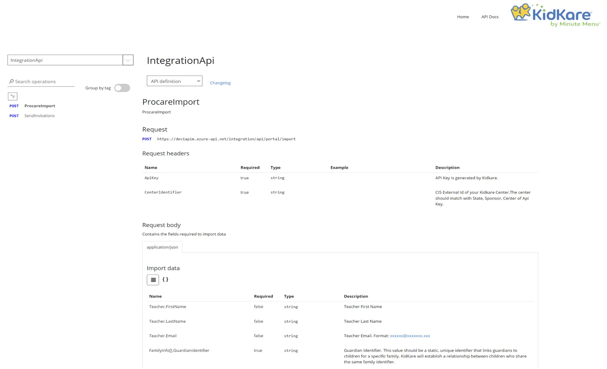Click the ProcareImport page heading
607x369 pixels.
click(x=171, y=102)
